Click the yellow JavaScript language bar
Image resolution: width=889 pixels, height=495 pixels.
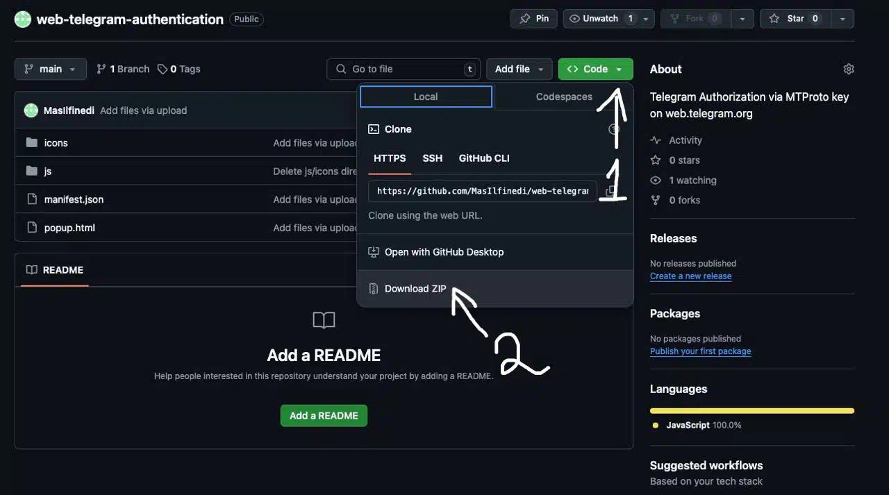(x=752, y=411)
